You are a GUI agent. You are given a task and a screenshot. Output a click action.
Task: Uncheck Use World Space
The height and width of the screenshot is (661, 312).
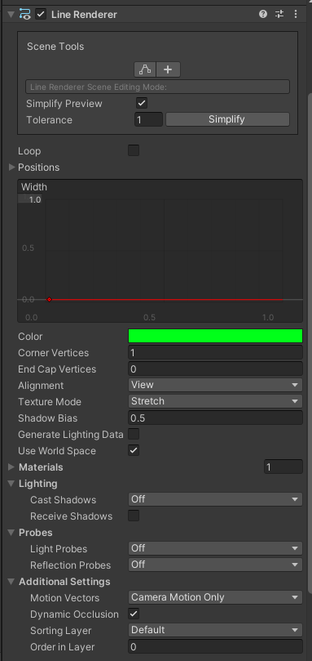coord(134,450)
